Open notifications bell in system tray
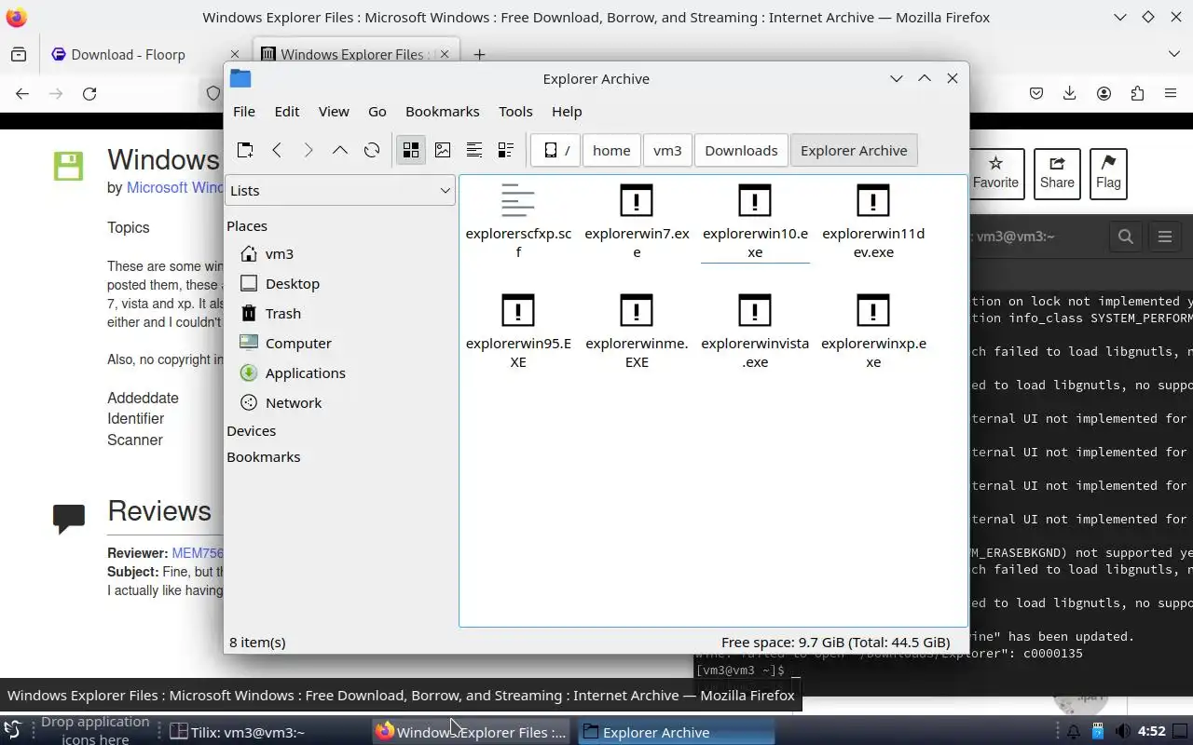Screen dimensions: 1193x745 1073,732
